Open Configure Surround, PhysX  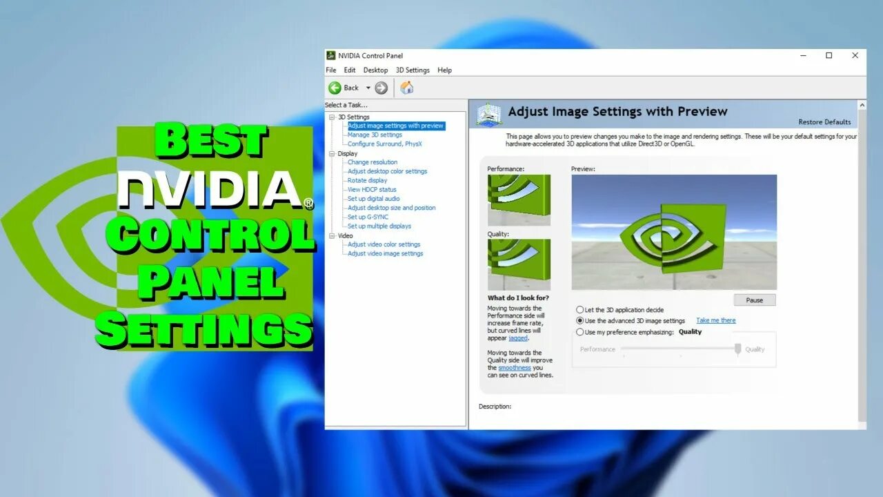[385, 144]
